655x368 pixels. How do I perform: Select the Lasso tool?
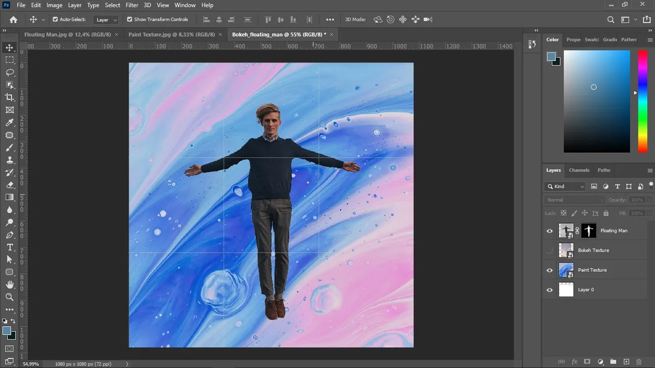pos(10,72)
